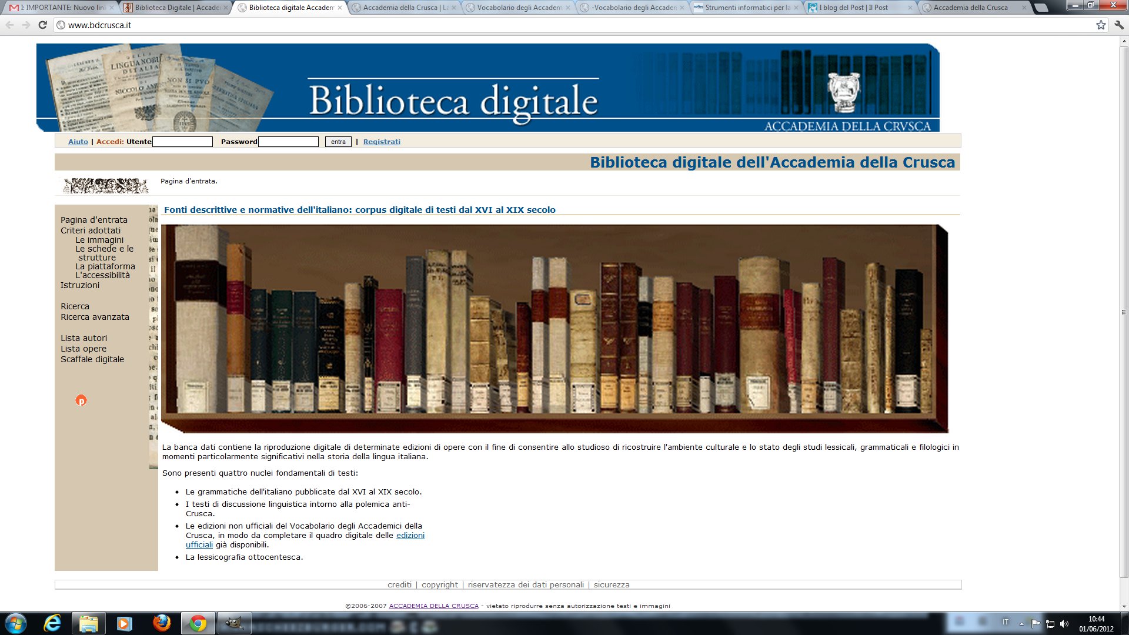Open Pagina d'entrata in sidebar menu

point(94,220)
